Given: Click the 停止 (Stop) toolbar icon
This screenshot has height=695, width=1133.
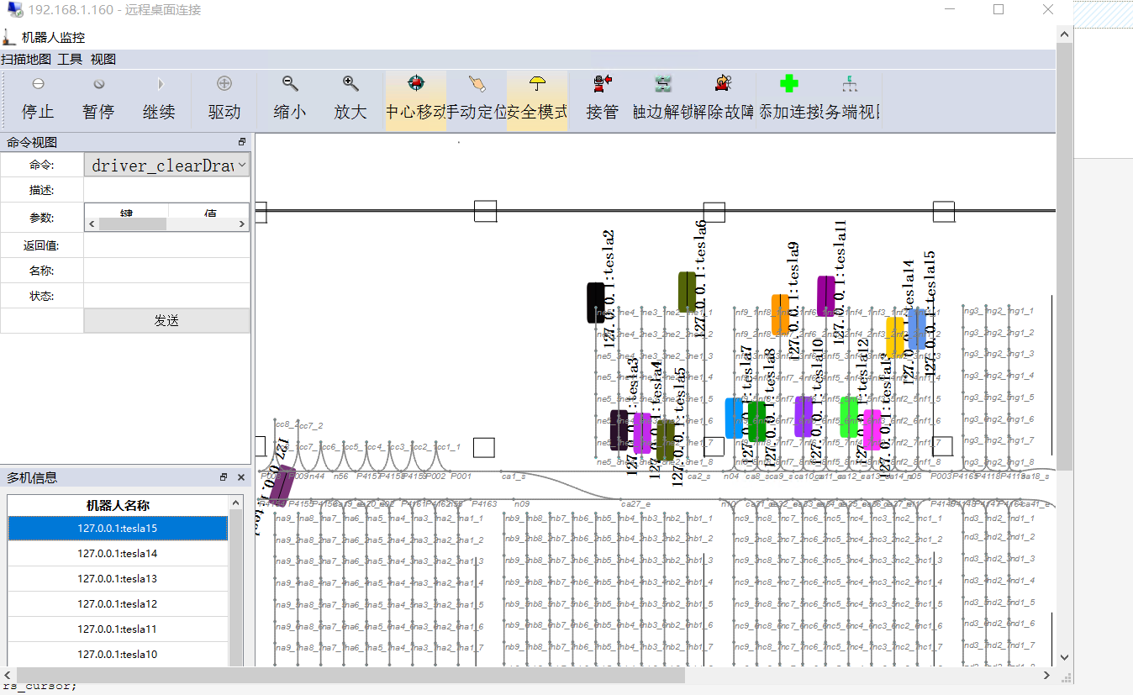Looking at the screenshot, I should click(x=38, y=84).
